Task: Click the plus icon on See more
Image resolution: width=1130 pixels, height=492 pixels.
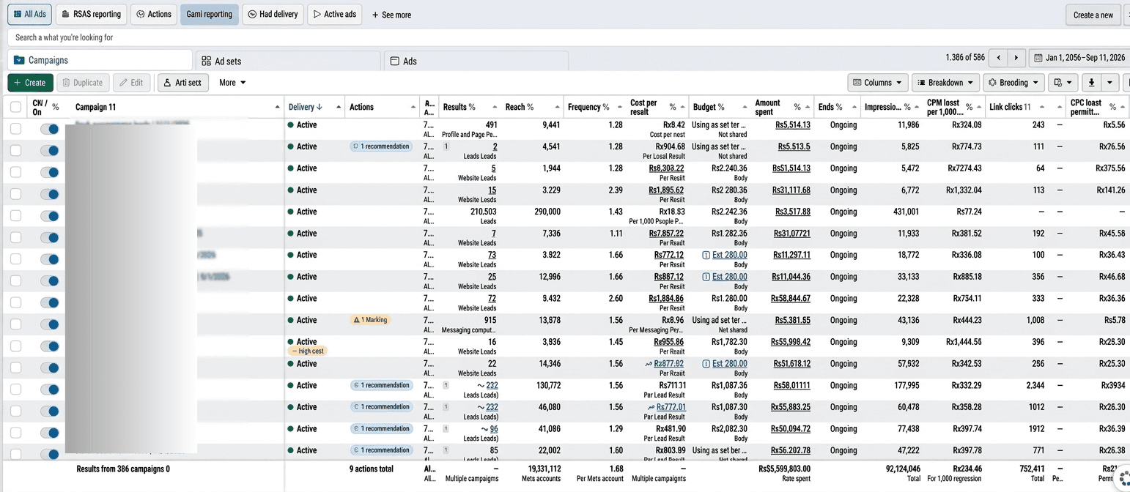Action: [375, 15]
